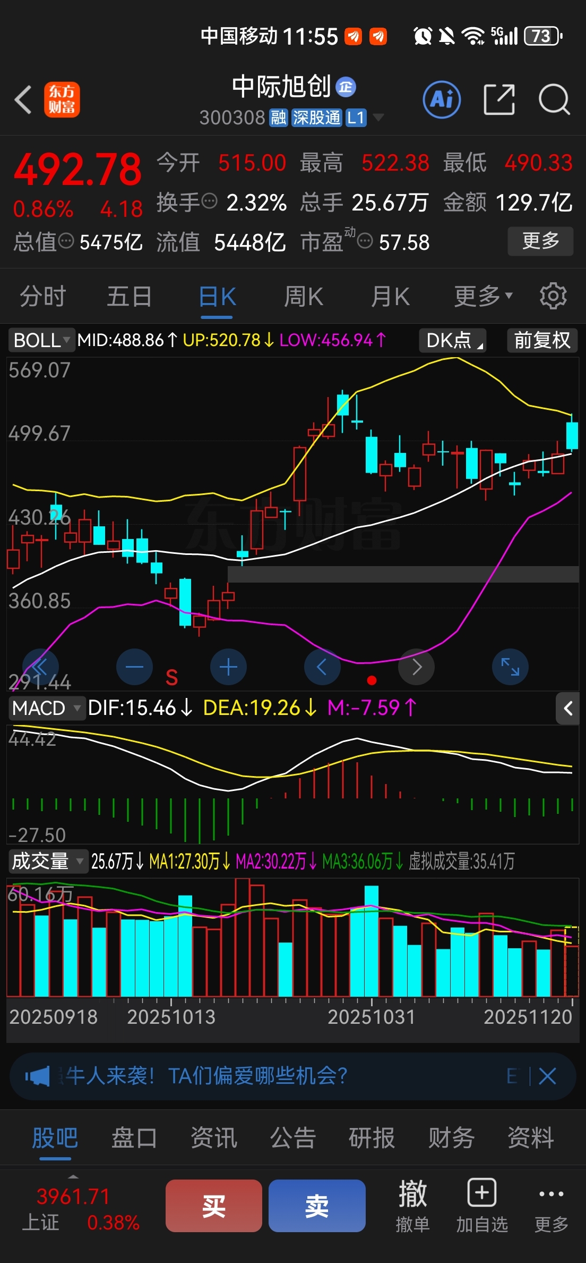
Task: Switch to 周K chart tab
Action: pyautogui.click(x=303, y=296)
